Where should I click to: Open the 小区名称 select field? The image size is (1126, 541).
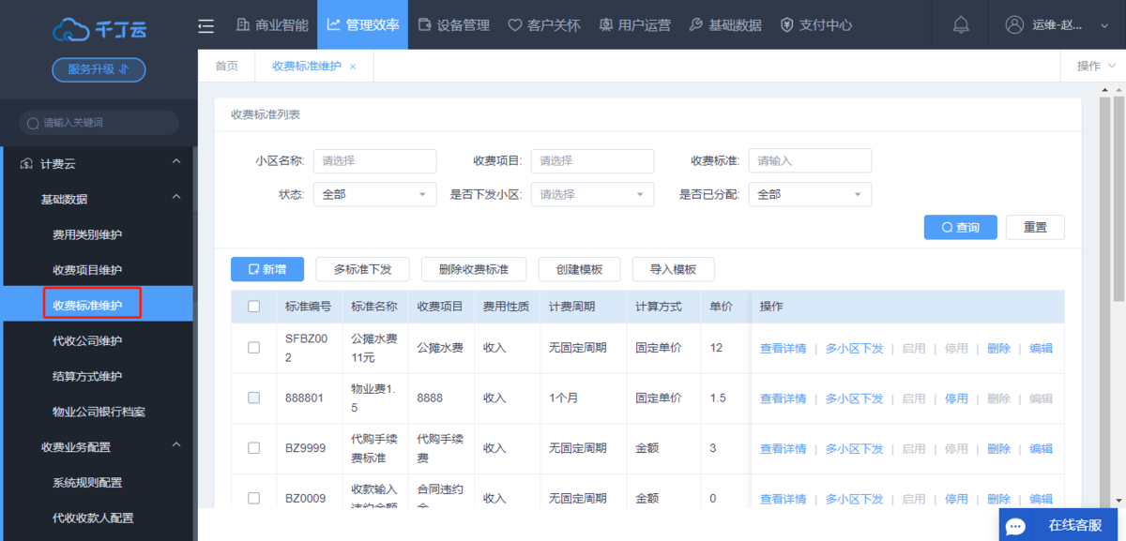(374, 161)
